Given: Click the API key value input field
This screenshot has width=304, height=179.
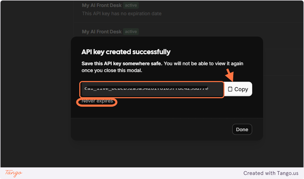Looking at the screenshot, I should point(152,89).
